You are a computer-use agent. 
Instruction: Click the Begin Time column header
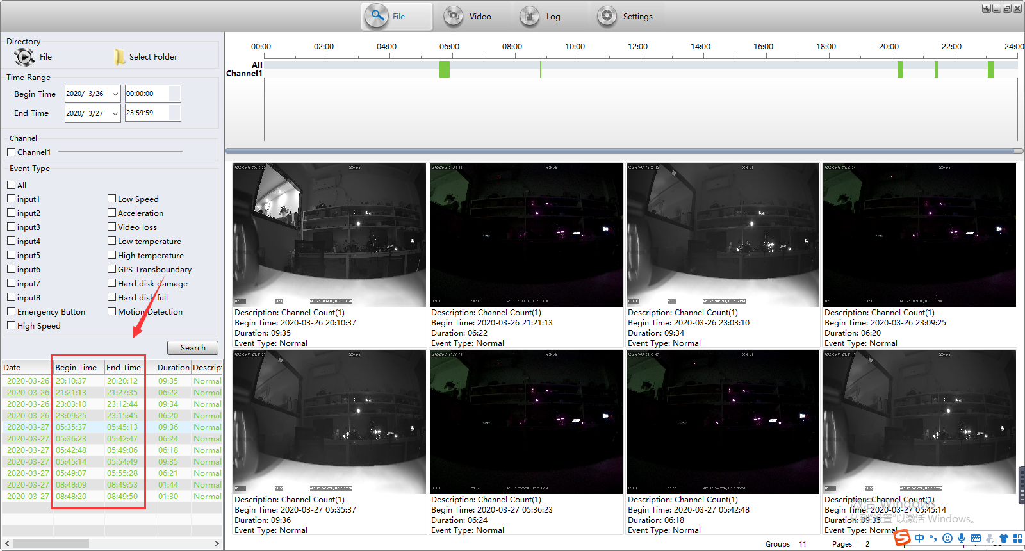(78, 368)
